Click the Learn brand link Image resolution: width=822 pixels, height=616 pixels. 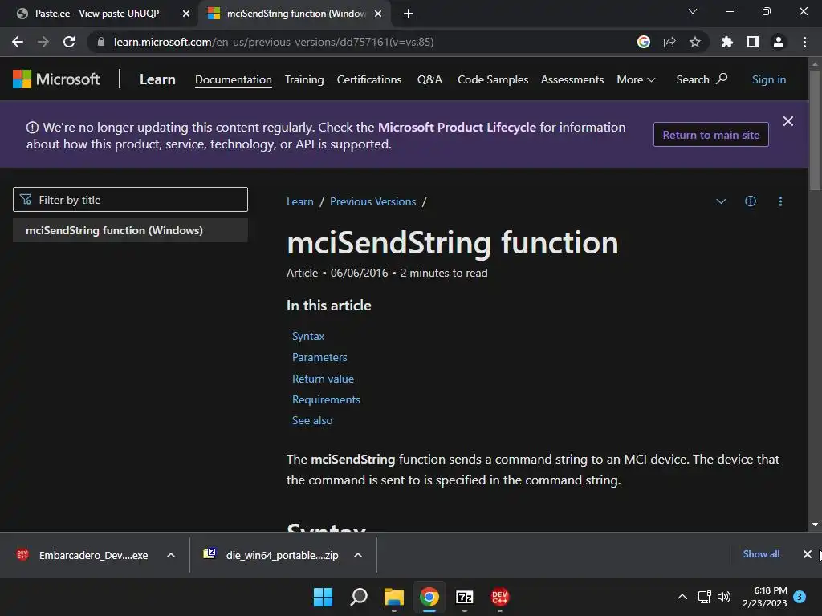pos(157,79)
